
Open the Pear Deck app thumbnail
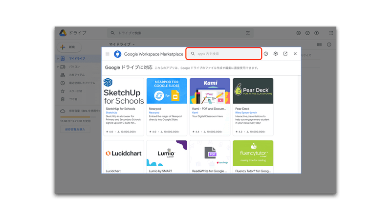[x=253, y=91]
